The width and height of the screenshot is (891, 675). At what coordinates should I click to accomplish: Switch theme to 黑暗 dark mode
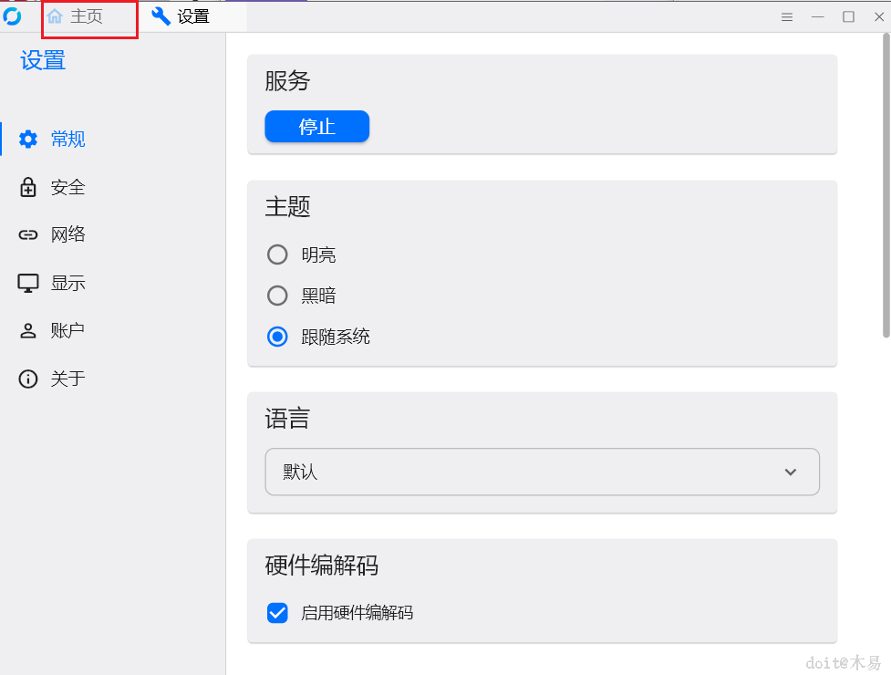[x=277, y=296]
